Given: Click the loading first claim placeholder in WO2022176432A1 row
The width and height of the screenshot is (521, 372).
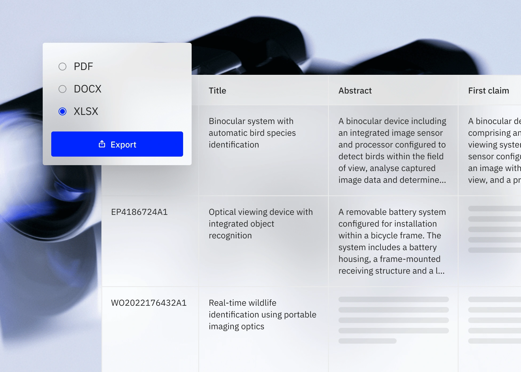Looking at the screenshot, I should [x=494, y=320].
